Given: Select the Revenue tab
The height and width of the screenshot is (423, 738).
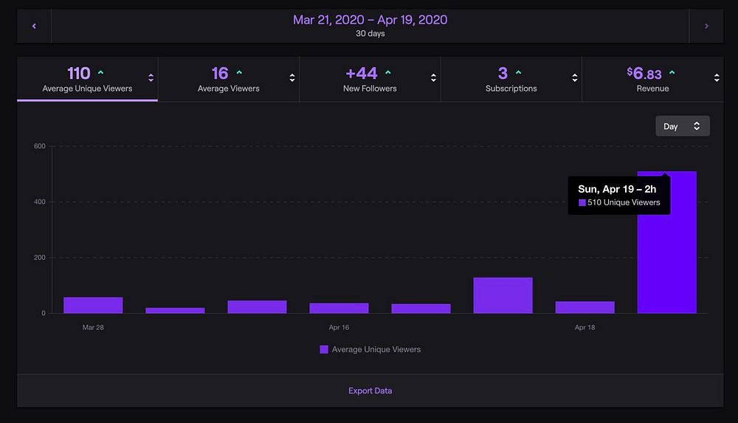Looking at the screenshot, I should pos(652,79).
